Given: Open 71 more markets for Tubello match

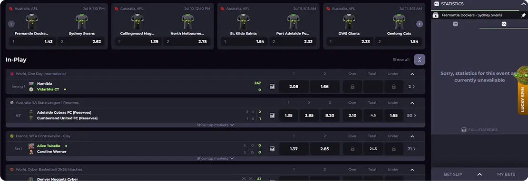Looking at the screenshot, I should (x=411, y=149).
